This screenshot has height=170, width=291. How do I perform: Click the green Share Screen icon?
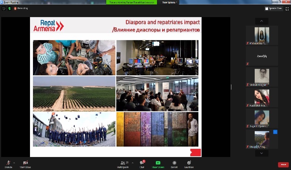click(x=158, y=163)
